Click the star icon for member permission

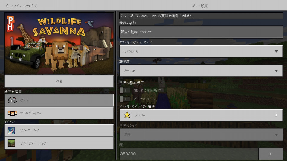127,115
